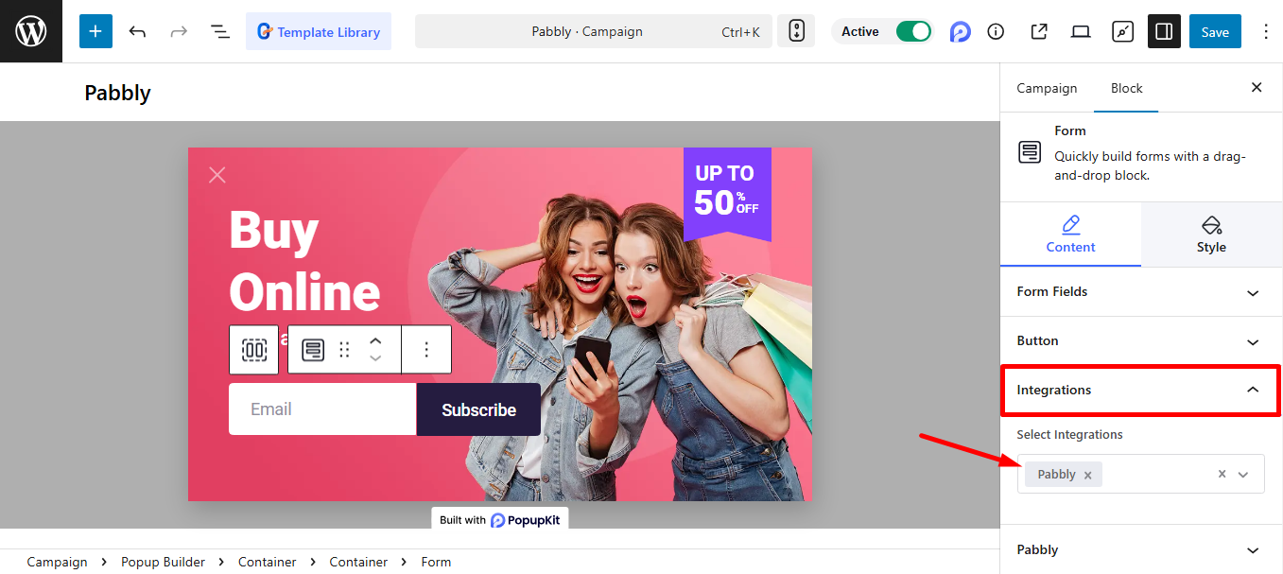Click the PopupKit logo icon in toolbar
The width and height of the screenshot is (1283, 574).
[x=961, y=31]
